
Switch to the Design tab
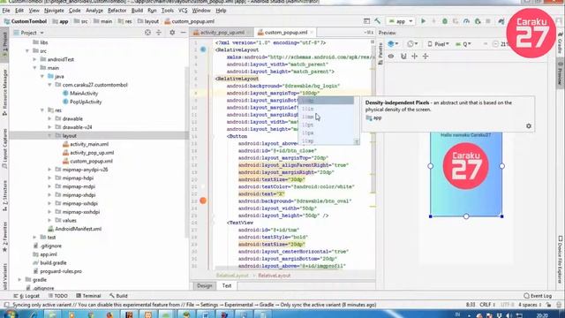point(204,285)
